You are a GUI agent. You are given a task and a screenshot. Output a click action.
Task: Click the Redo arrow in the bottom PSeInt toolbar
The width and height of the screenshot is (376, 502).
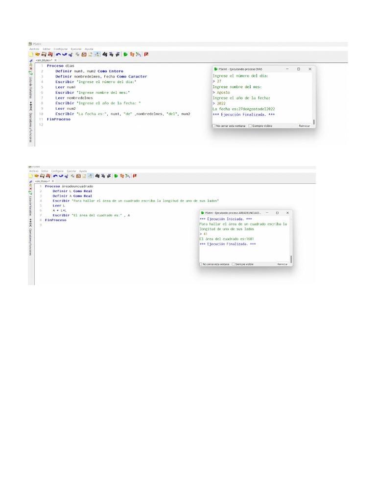click(x=61, y=176)
